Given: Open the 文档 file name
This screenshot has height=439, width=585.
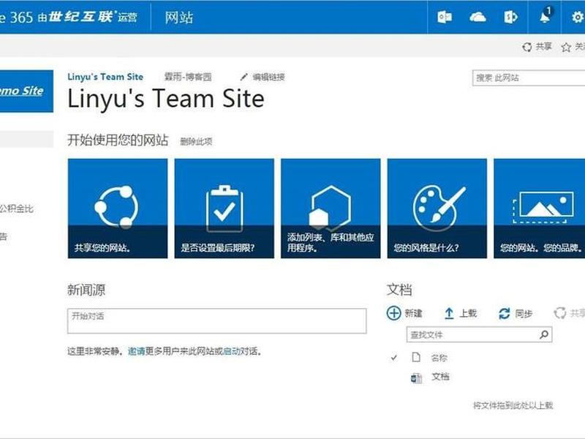Looking at the screenshot, I should [x=440, y=377].
